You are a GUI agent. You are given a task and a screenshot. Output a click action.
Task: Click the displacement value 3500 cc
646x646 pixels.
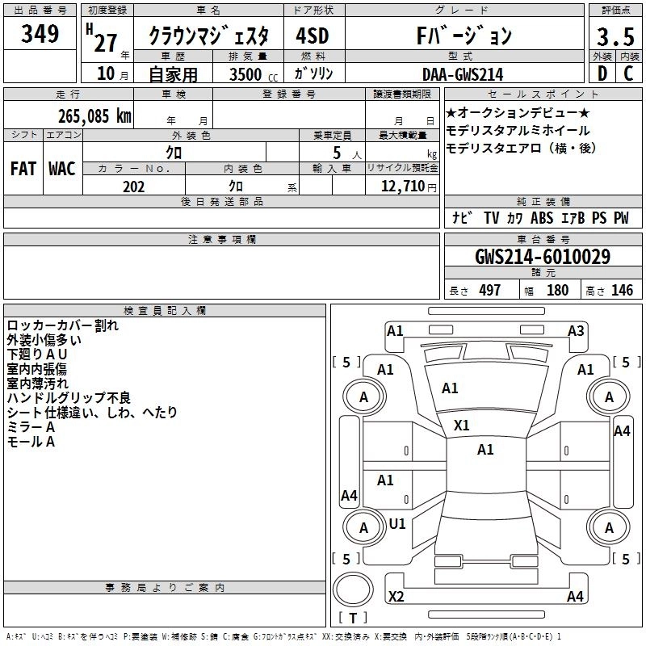254,74
